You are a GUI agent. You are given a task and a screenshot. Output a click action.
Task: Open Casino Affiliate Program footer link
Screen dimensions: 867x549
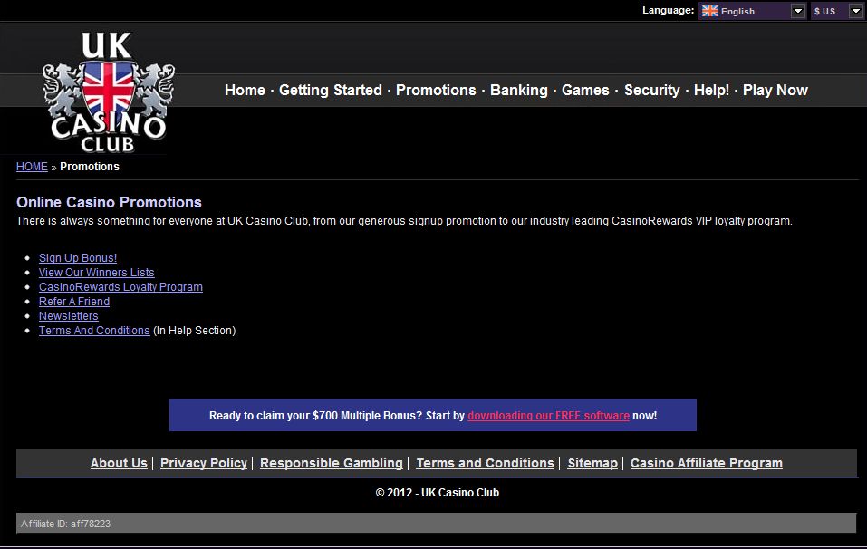[x=707, y=463]
